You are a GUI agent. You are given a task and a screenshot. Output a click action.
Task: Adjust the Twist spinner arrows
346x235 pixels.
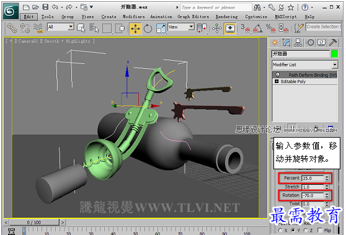pos(327,204)
